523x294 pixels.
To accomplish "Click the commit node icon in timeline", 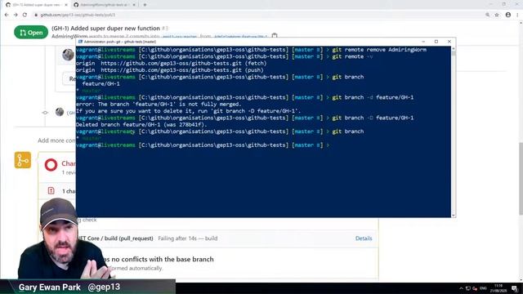I will (x=45, y=113).
